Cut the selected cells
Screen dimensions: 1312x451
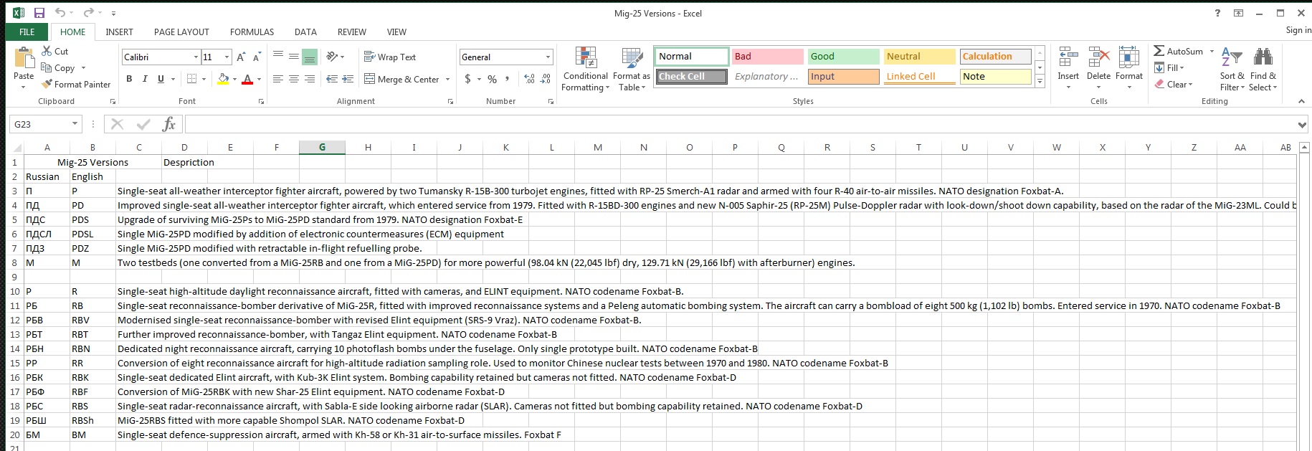pos(55,52)
